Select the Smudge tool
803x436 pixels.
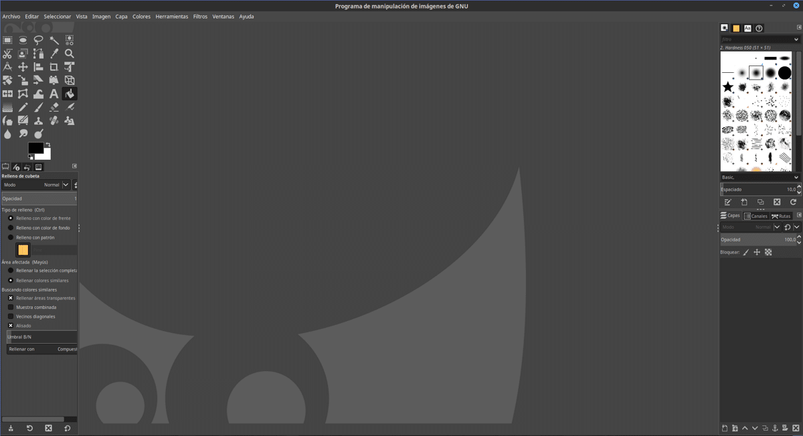click(23, 134)
